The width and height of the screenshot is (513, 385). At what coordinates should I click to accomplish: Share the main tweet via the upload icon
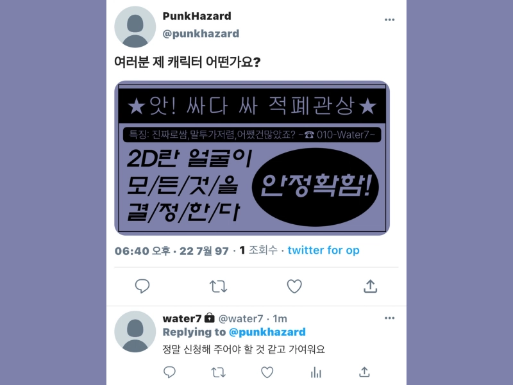(x=371, y=286)
